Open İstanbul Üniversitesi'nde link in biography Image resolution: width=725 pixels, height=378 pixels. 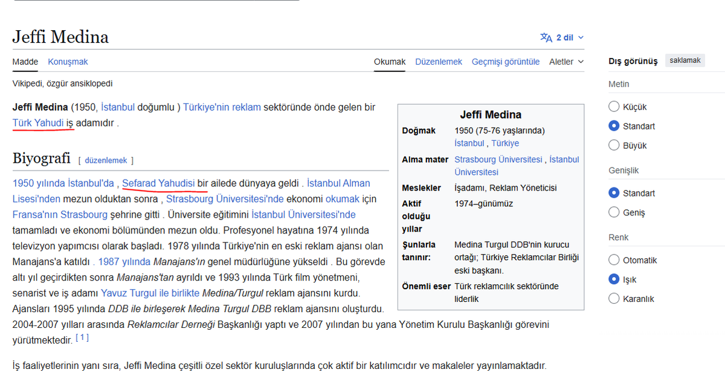click(x=303, y=215)
